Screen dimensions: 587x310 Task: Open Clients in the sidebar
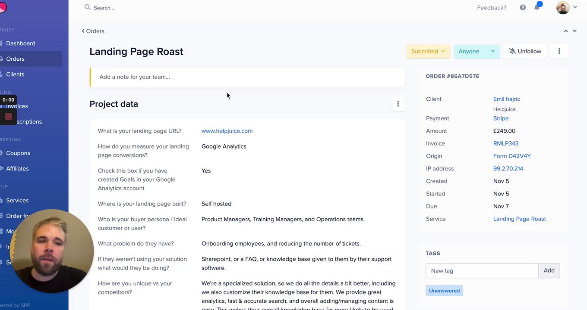[x=15, y=74]
